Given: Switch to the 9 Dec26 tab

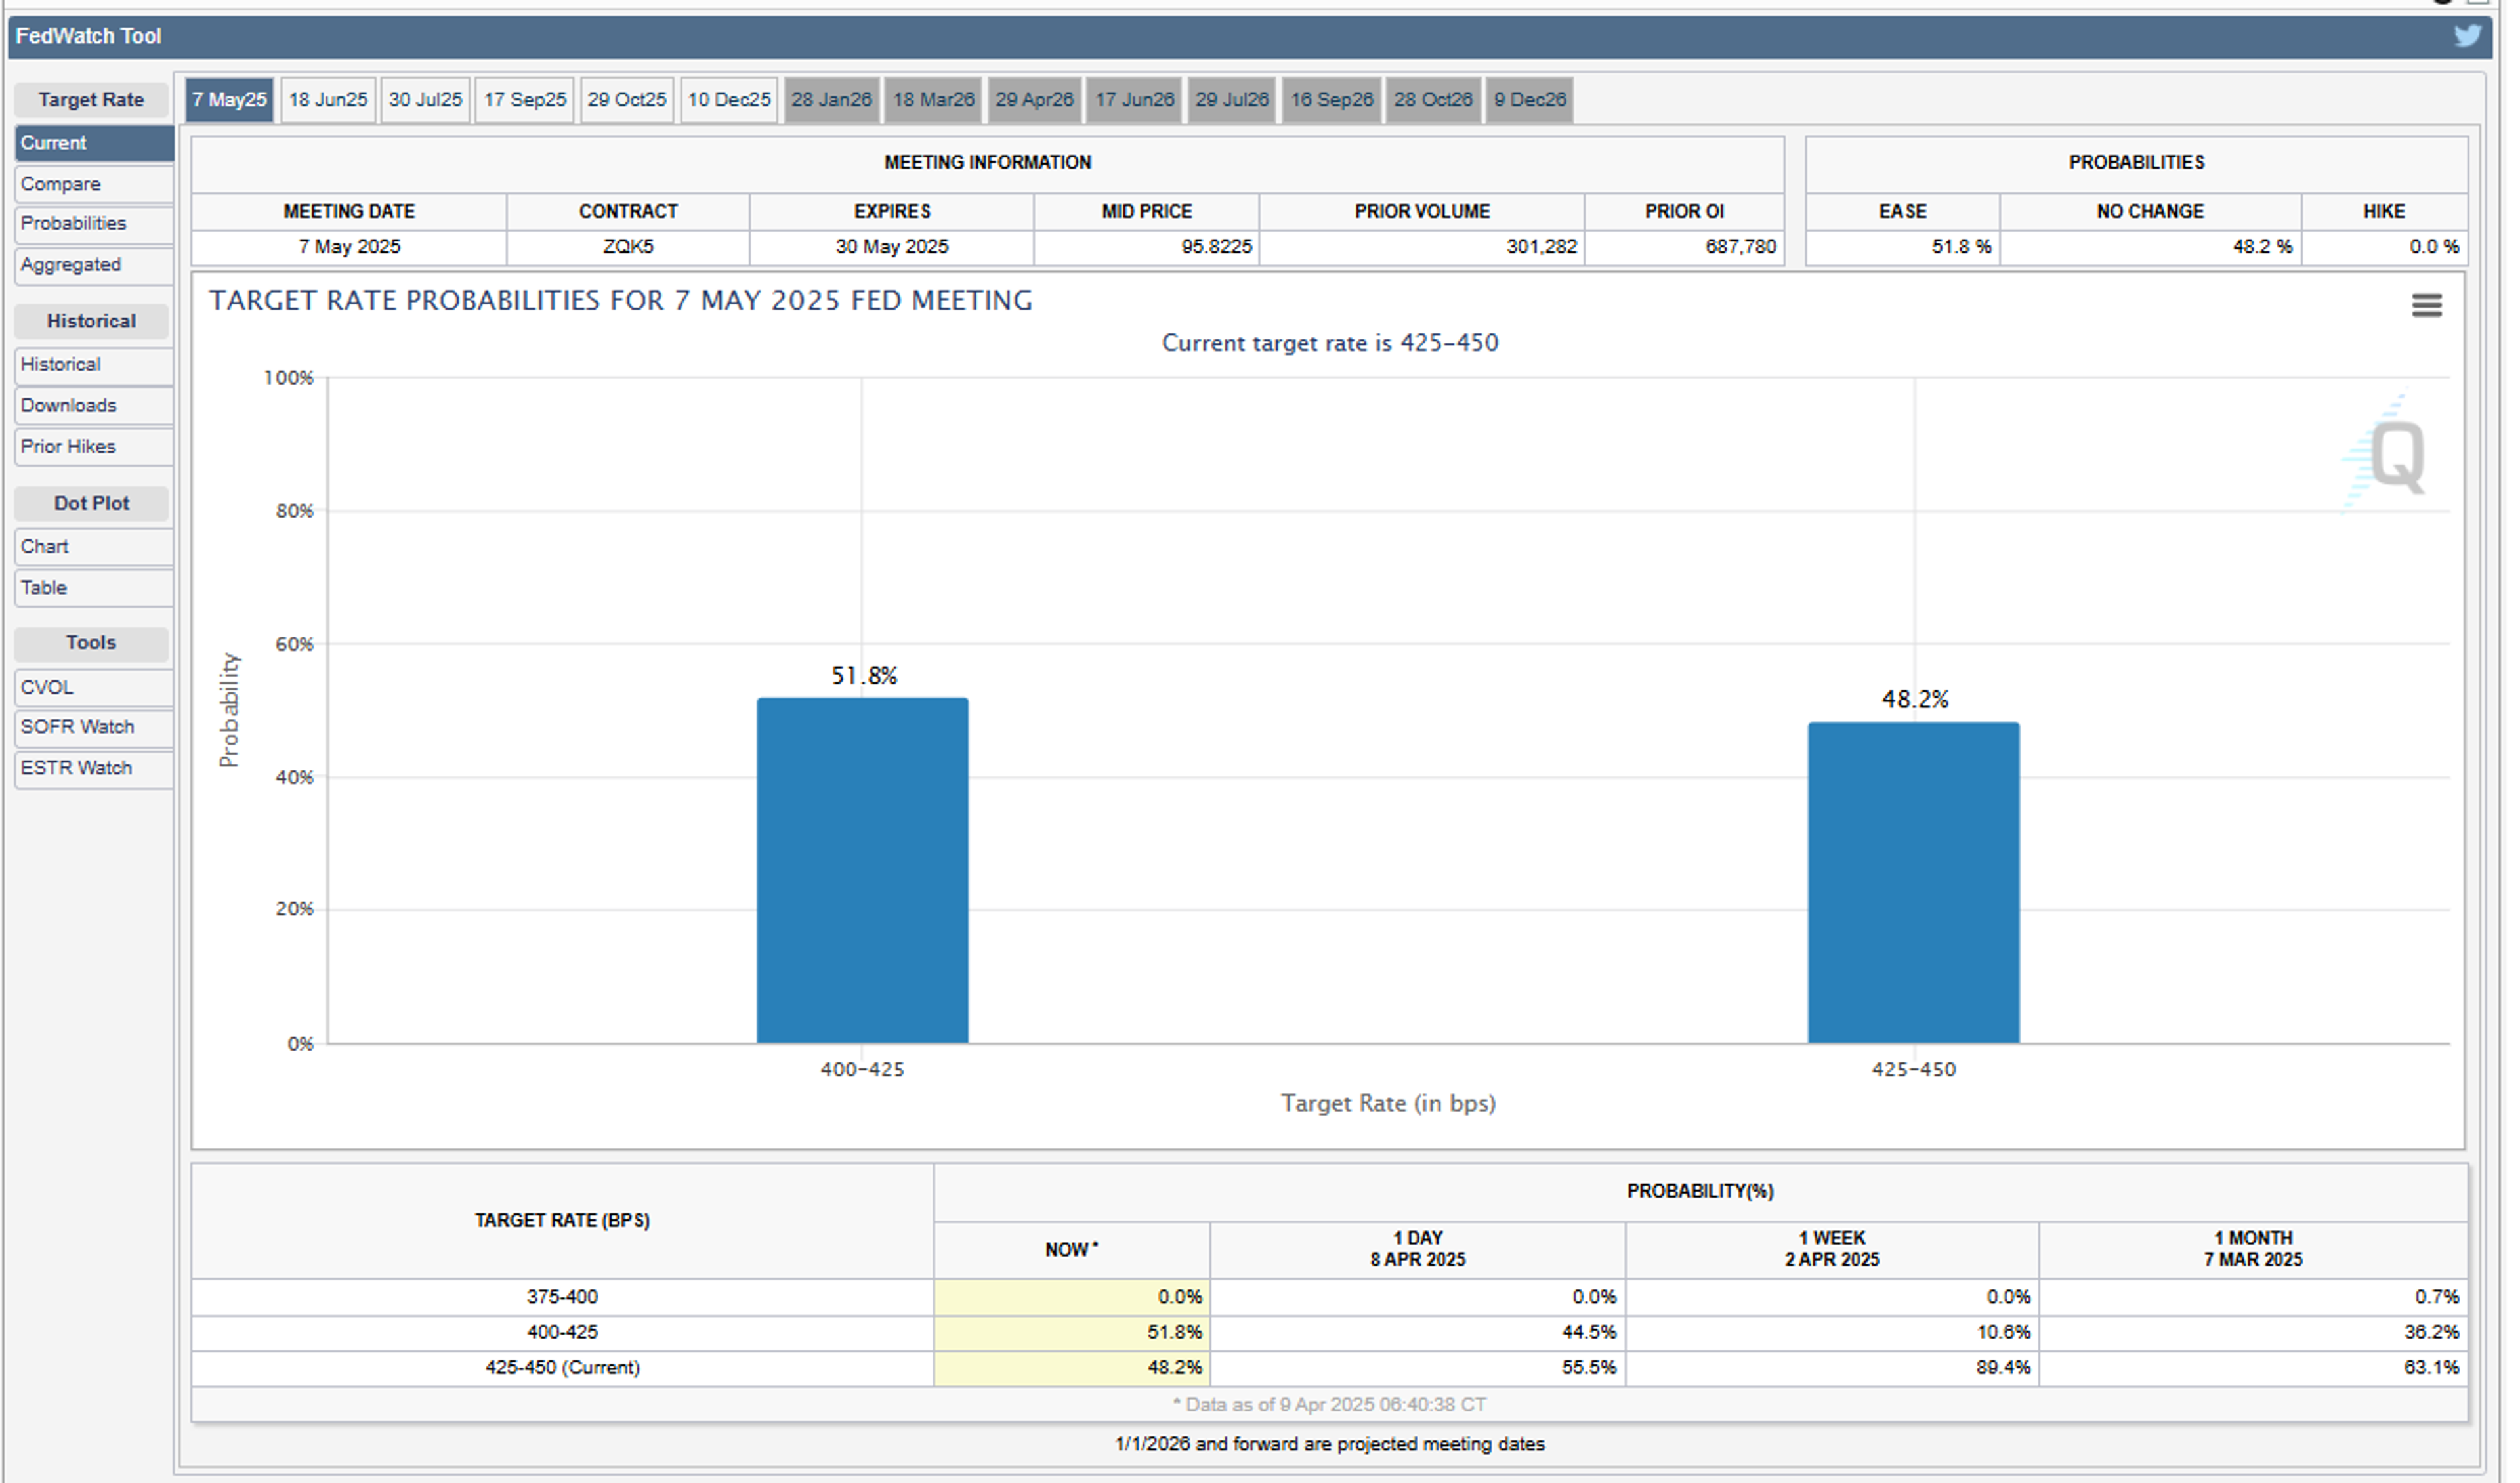Looking at the screenshot, I should (x=1529, y=100).
